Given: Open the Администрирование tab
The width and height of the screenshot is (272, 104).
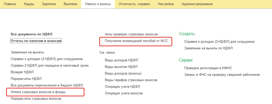Looking at the screenshot, I should click(197, 4).
